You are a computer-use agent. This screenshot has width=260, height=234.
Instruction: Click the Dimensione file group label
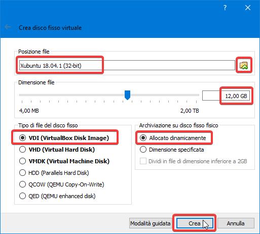(36, 82)
